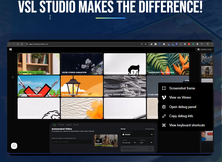Open the Extensions puzzle icon
This screenshot has height=162, width=222.
pos(202,44)
